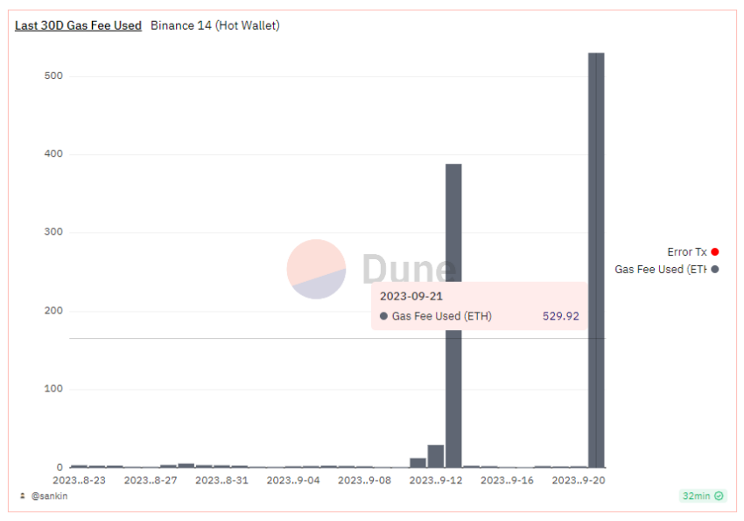Viewport: 744px width, 521px height.
Task: Click the 2023..8-23 x-axis label
Action: point(80,480)
